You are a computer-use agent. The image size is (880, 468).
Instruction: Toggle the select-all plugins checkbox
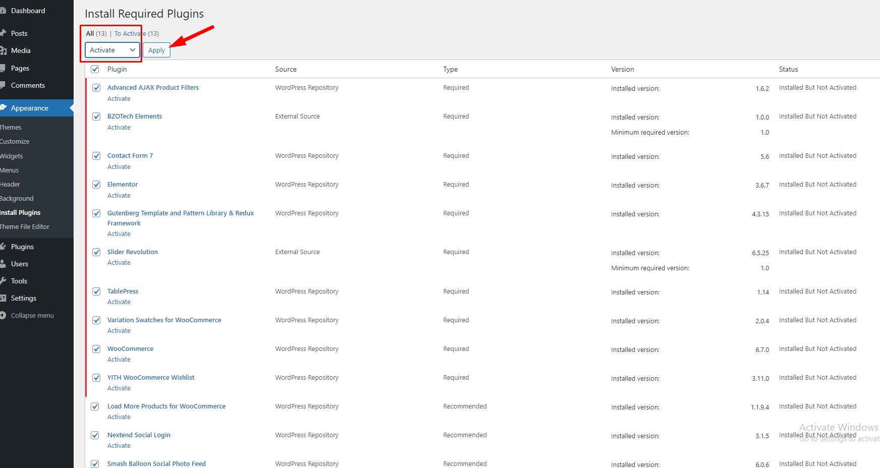point(95,69)
